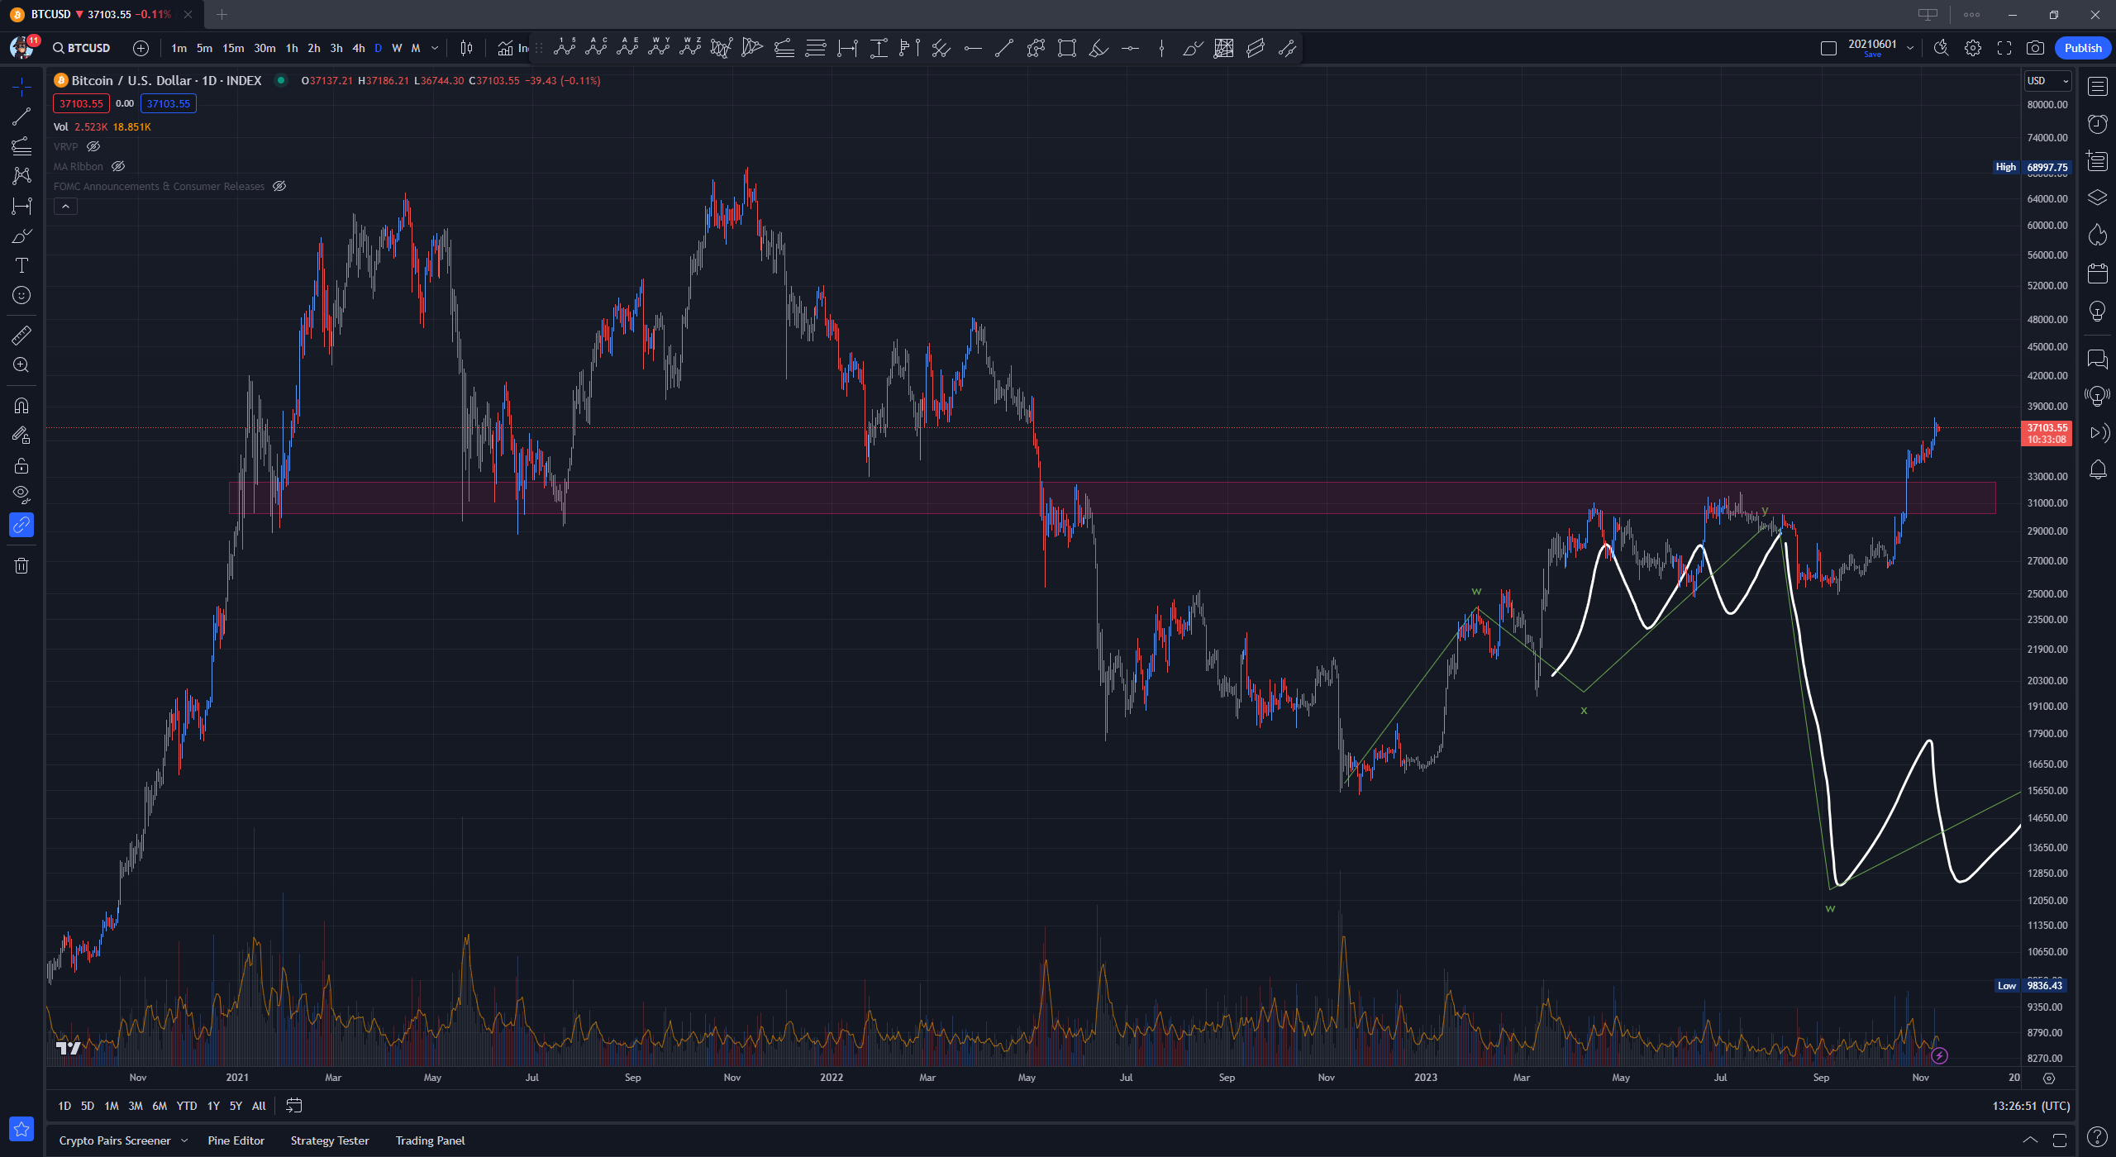Open the time axis settings gear
2116x1157 pixels.
click(x=2049, y=1078)
